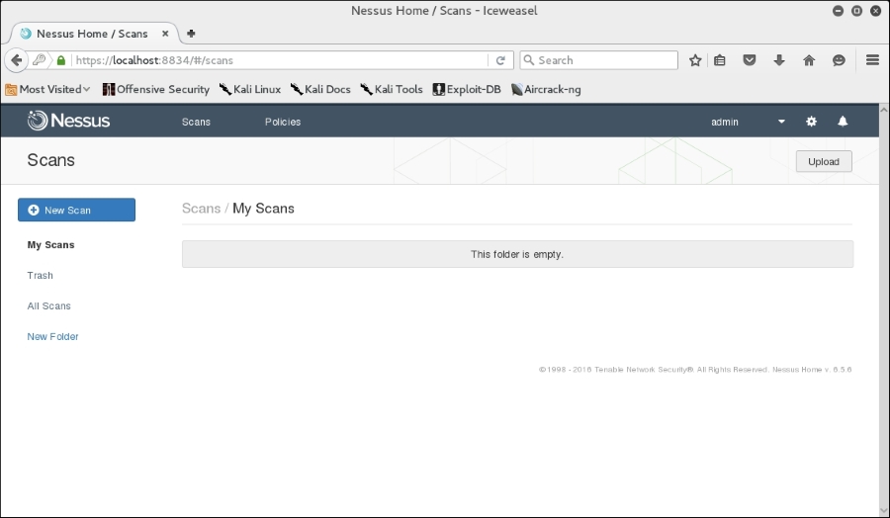Close the Nessus Home / Scans tab

tap(165, 34)
